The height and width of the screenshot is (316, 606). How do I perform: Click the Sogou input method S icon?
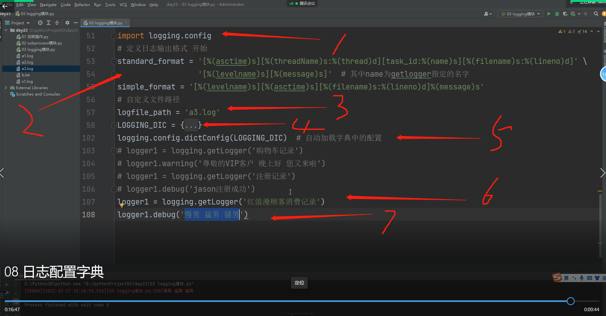(x=557, y=277)
